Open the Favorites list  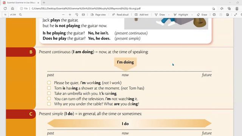click(222, 8)
